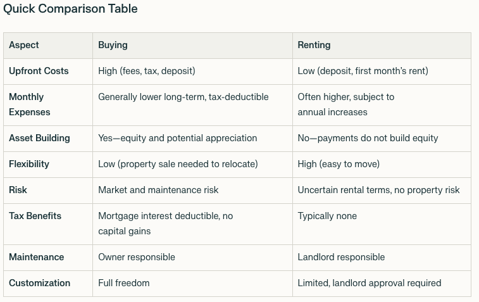
Task: Click the Flexibility row label
Action: point(29,164)
